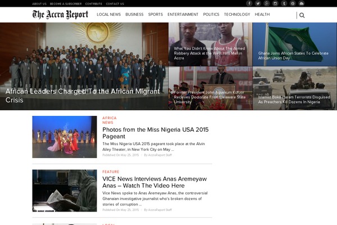Click AccraReport Staff on pageant article
Image resolution: width=337 pixels, height=225 pixels.
pyautogui.click(x=160, y=155)
